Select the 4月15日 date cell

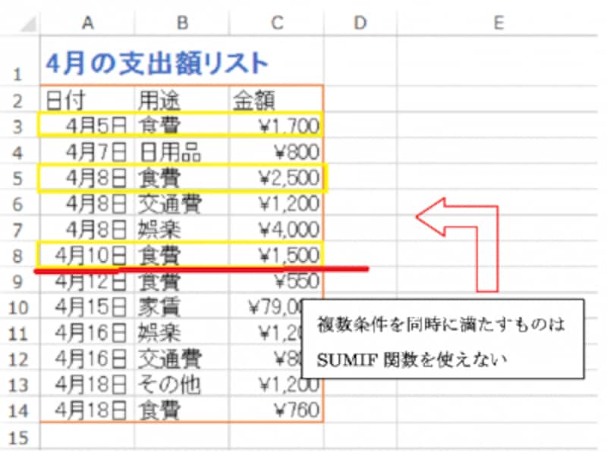[x=87, y=306]
